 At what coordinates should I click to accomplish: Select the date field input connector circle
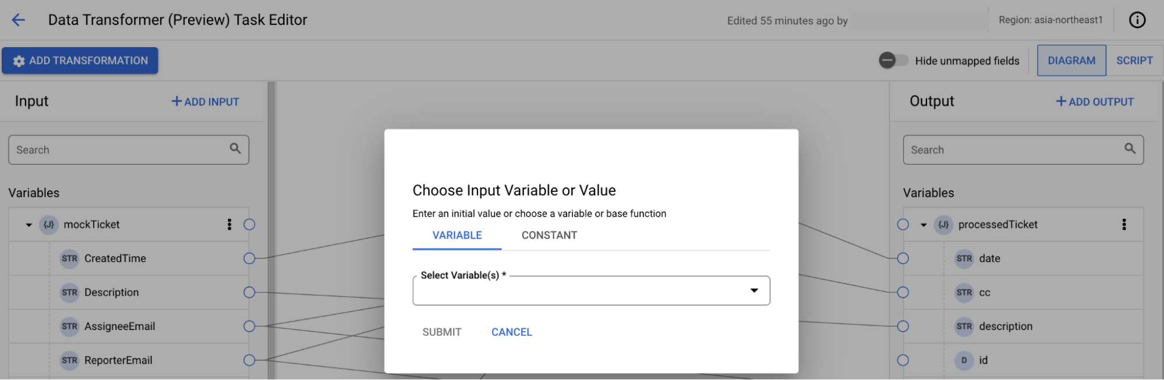click(x=903, y=258)
